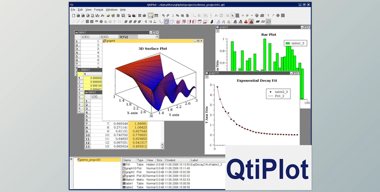This screenshot has height=192, width=380.
Task: Click the Print icon in toolbar
Action: pos(144,16)
